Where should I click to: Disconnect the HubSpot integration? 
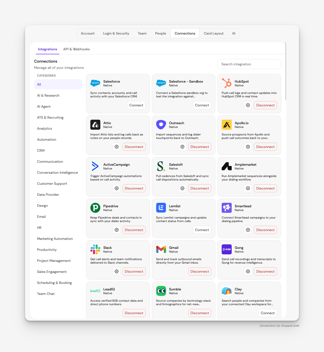(x=265, y=105)
